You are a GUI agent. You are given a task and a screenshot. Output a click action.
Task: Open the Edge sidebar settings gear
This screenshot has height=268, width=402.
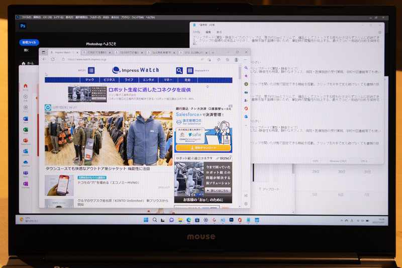(x=246, y=204)
